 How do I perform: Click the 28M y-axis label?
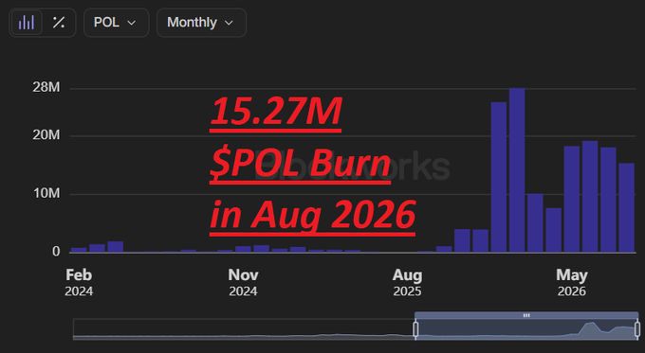pyautogui.click(x=46, y=87)
